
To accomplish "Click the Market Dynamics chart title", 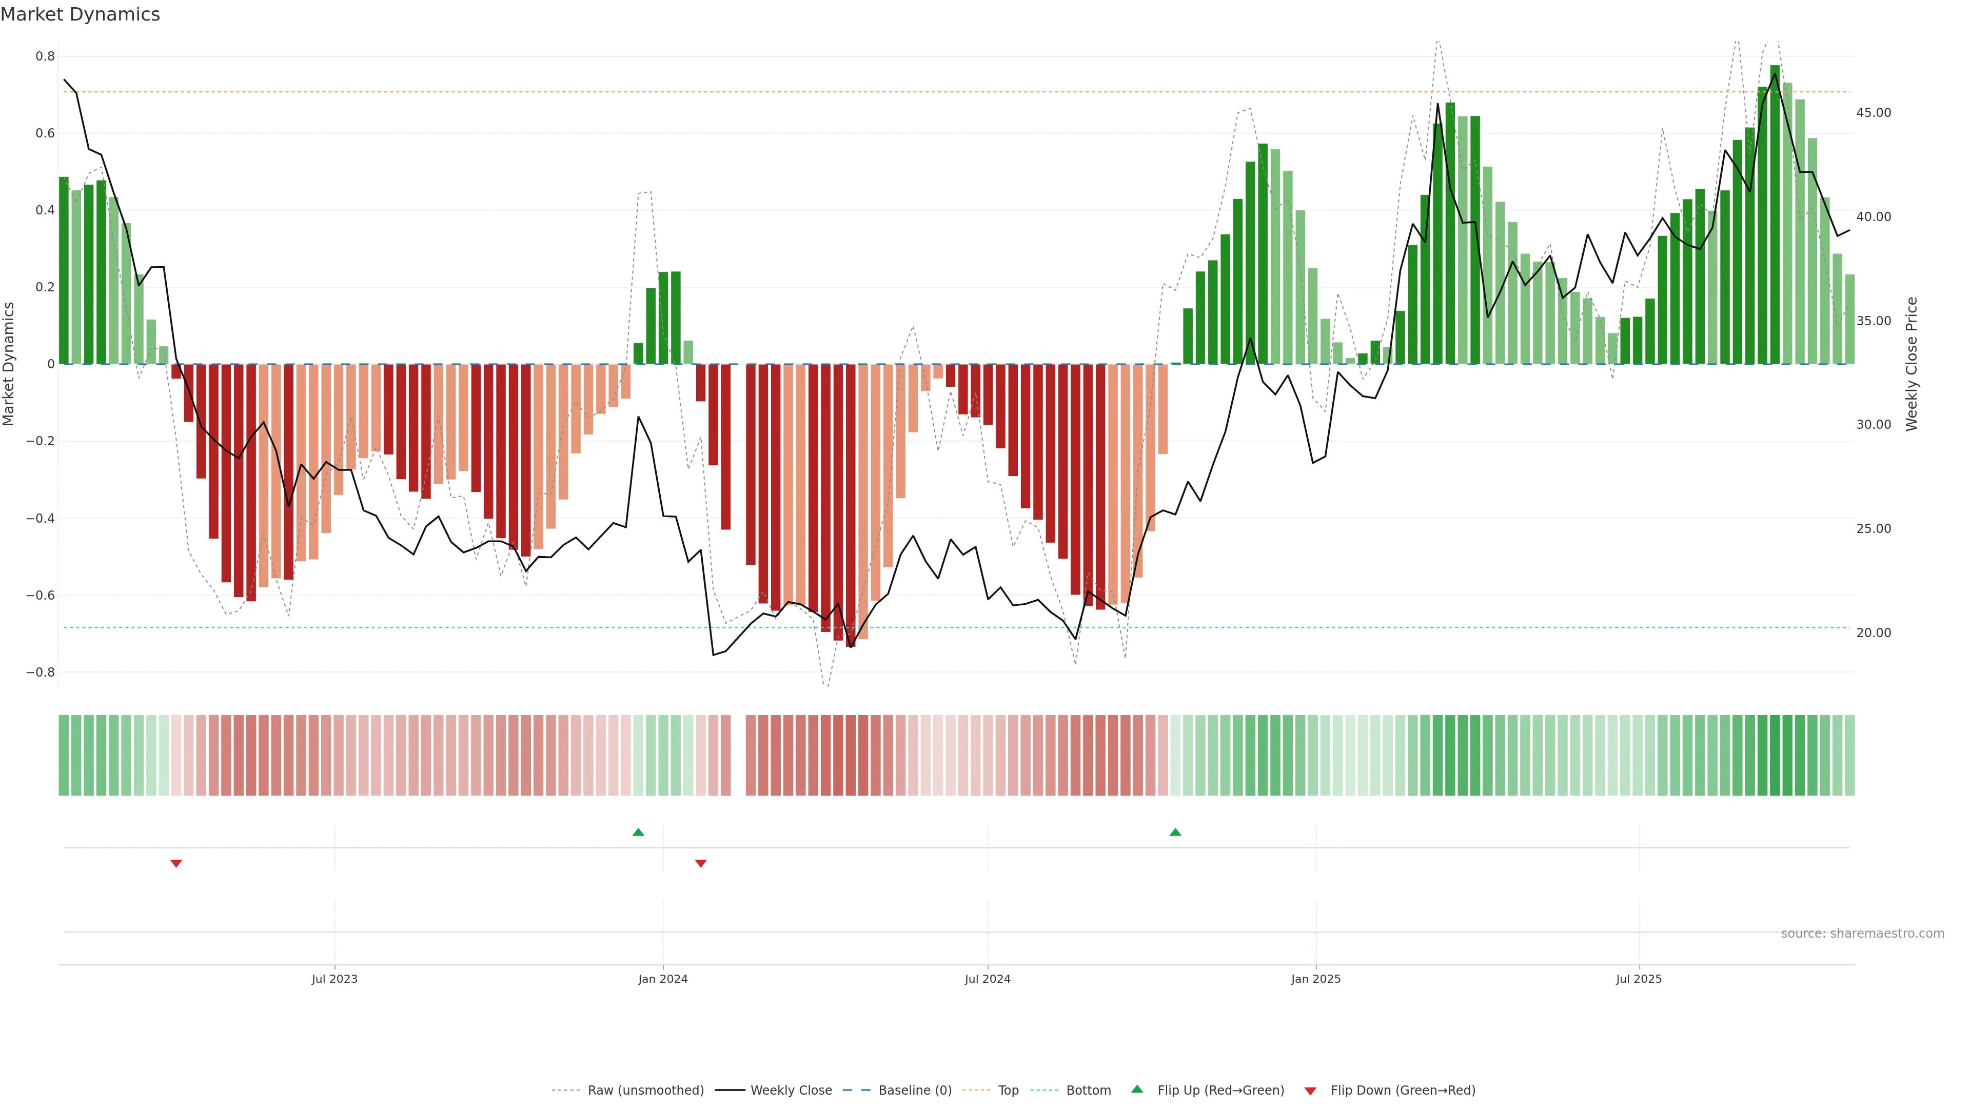I will [x=81, y=14].
